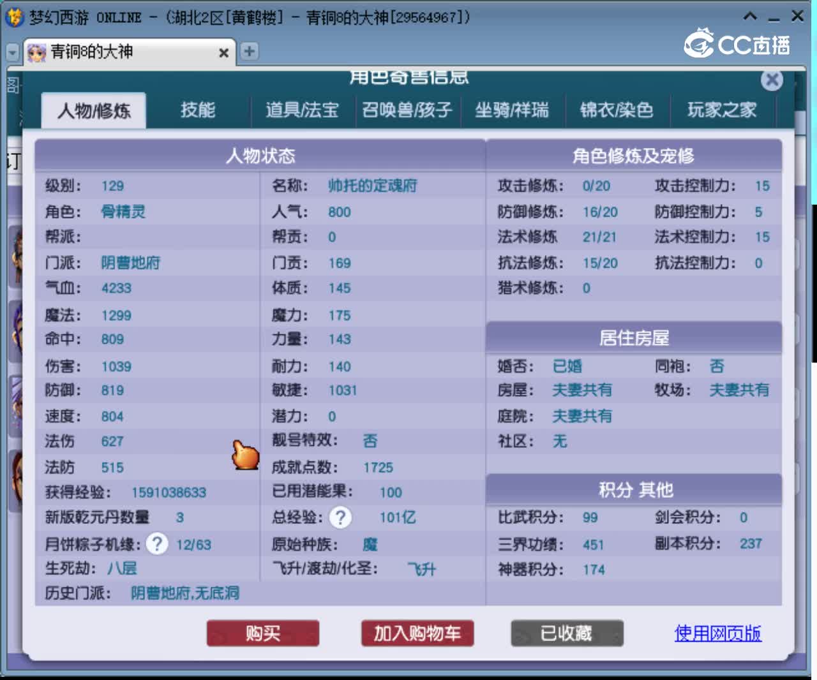Click the 已用潜能果 value 100
This screenshot has height=680, width=817.
391,492
